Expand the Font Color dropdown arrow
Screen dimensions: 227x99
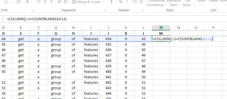[x=32, y=2]
